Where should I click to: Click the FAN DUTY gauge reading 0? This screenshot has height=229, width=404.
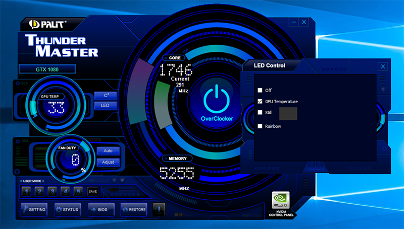pos(75,160)
